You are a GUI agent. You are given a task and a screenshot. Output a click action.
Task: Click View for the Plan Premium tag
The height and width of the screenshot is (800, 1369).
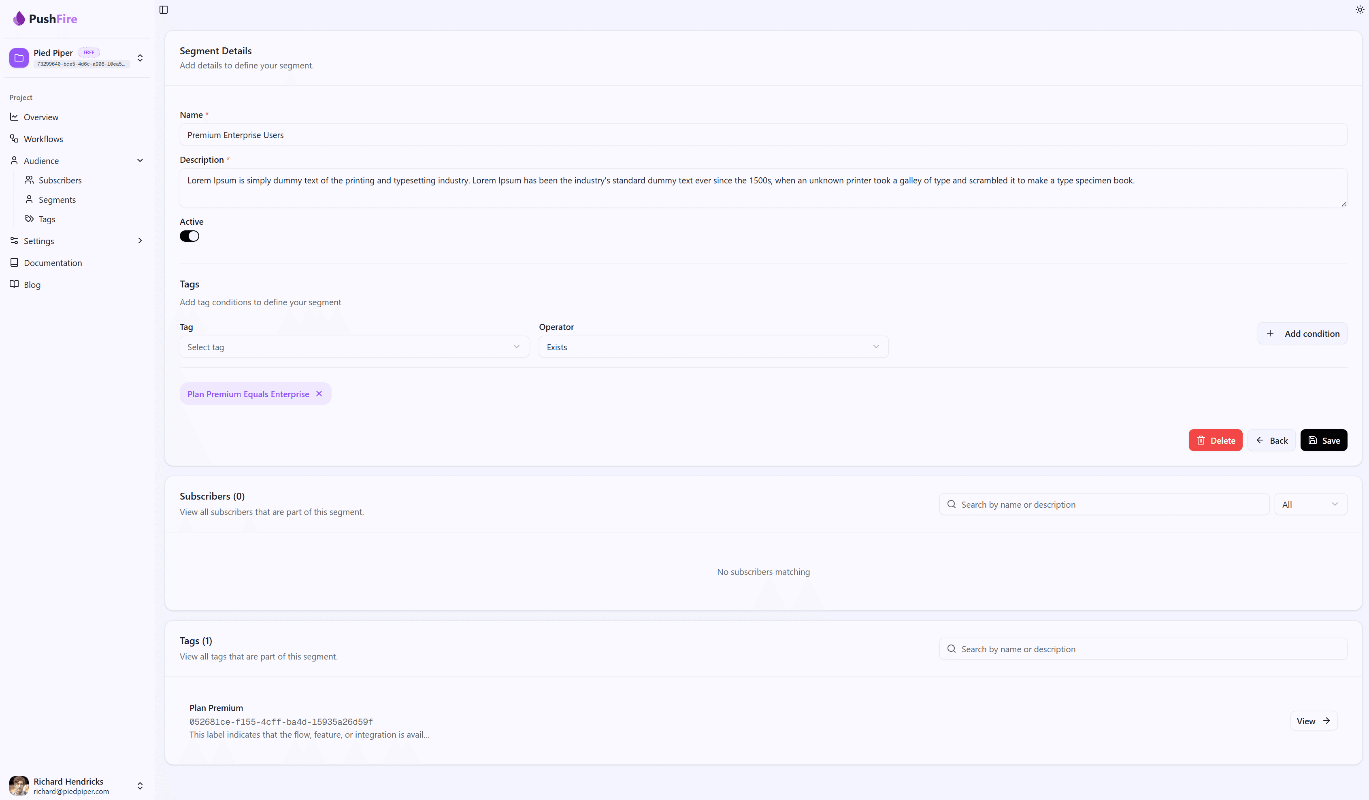[x=1313, y=721]
